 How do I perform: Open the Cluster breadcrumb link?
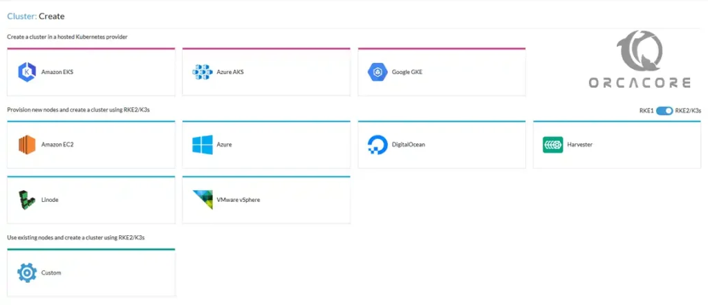click(21, 17)
